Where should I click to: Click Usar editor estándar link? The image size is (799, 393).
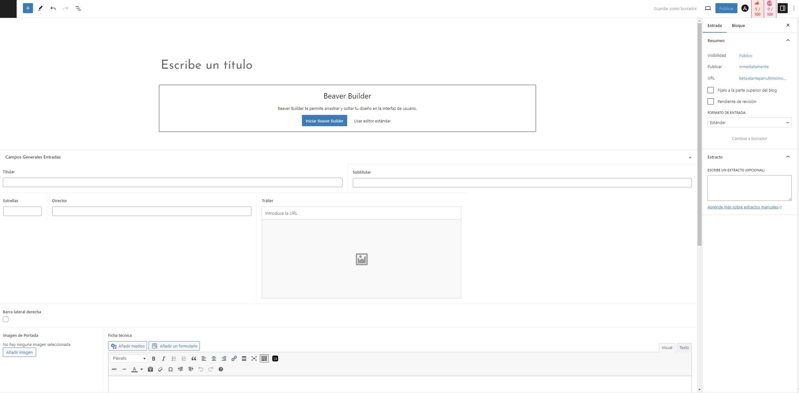[x=372, y=121]
